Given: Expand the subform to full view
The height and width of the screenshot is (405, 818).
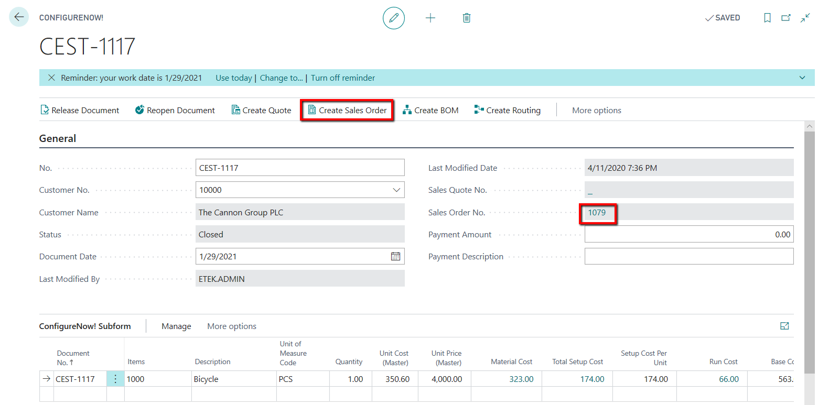Looking at the screenshot, I should coord(784,326).
